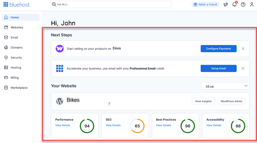Open the user account profile icon

point(252,4)
